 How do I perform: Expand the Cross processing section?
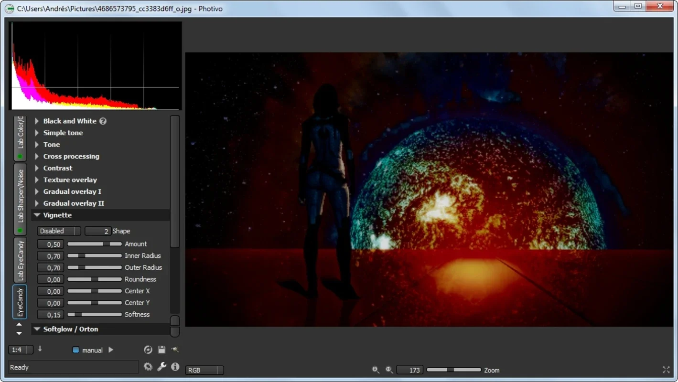(x=37, y=157)
